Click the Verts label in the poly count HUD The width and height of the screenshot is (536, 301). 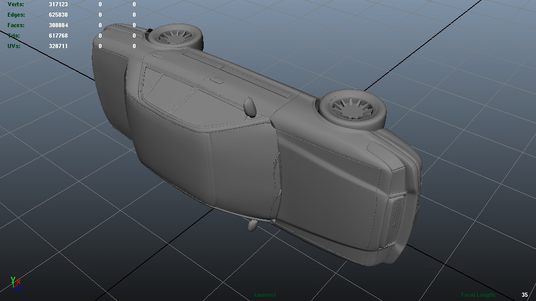tap(16, 4)
